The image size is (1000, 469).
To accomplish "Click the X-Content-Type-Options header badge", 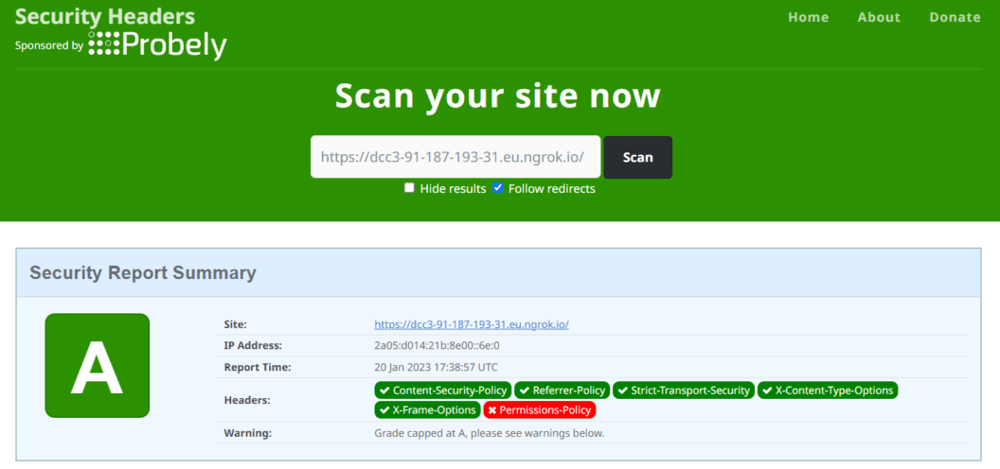I will (x=827, y=391).
